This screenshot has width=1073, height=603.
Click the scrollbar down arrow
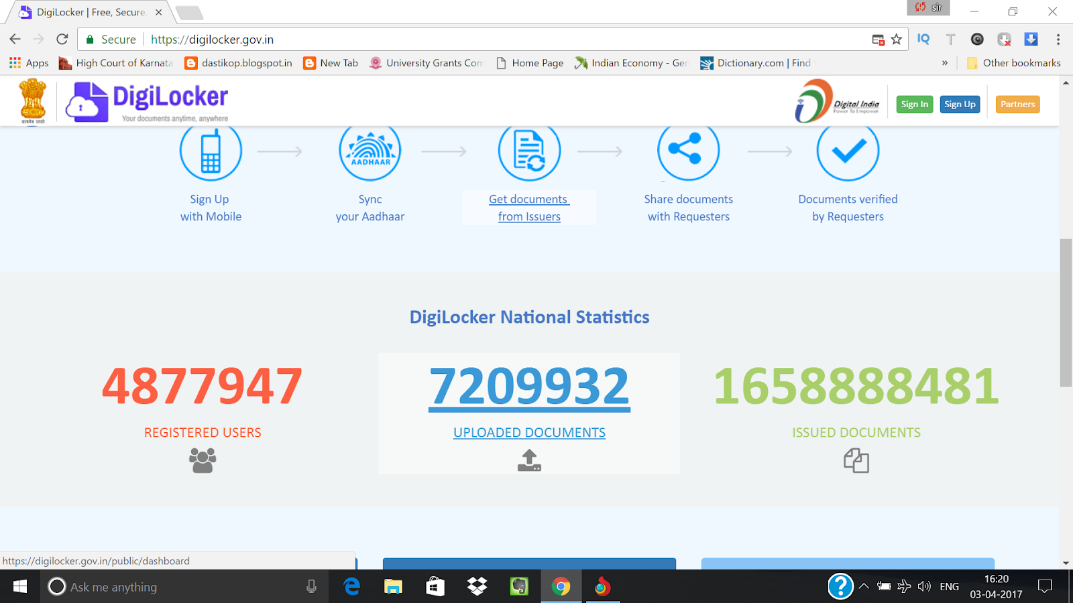(x=1066, y=563)
